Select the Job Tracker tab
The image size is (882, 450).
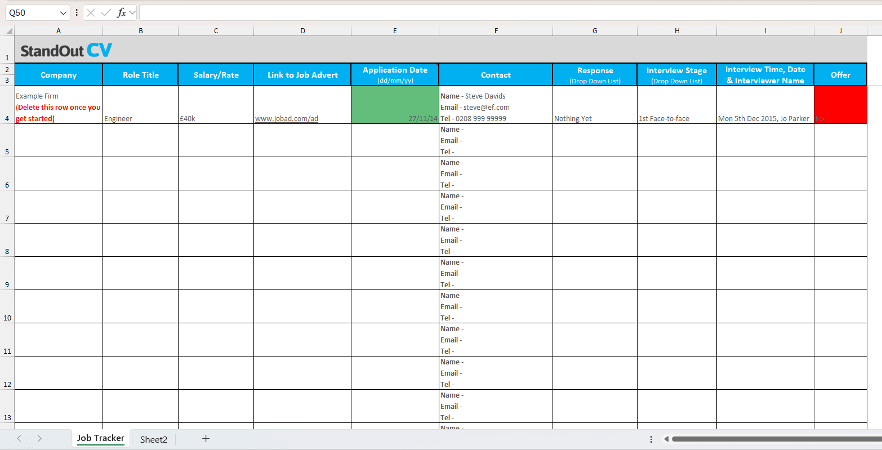pyautogui.click(x=101, y=438)
